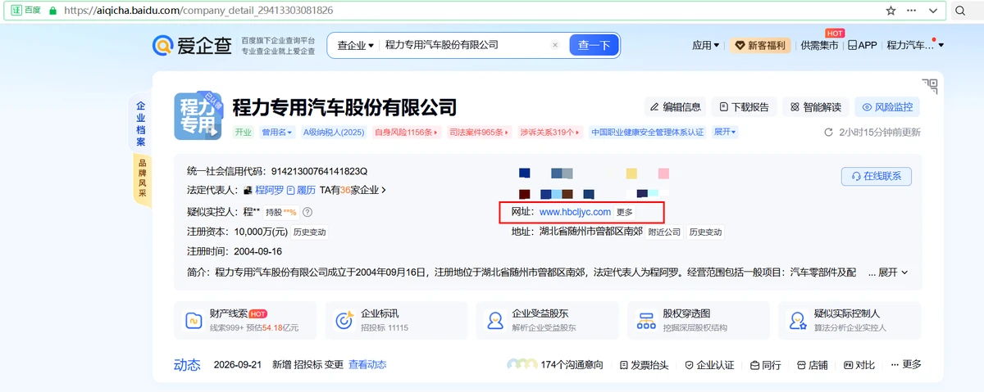Click the green padlock security icon
984x392 pixels.
[x=52, y=11]
